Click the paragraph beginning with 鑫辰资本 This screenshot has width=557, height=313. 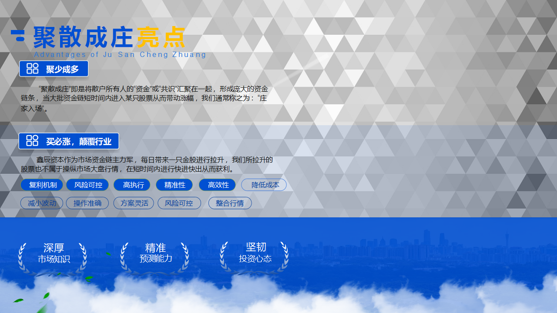click(147, 164)
